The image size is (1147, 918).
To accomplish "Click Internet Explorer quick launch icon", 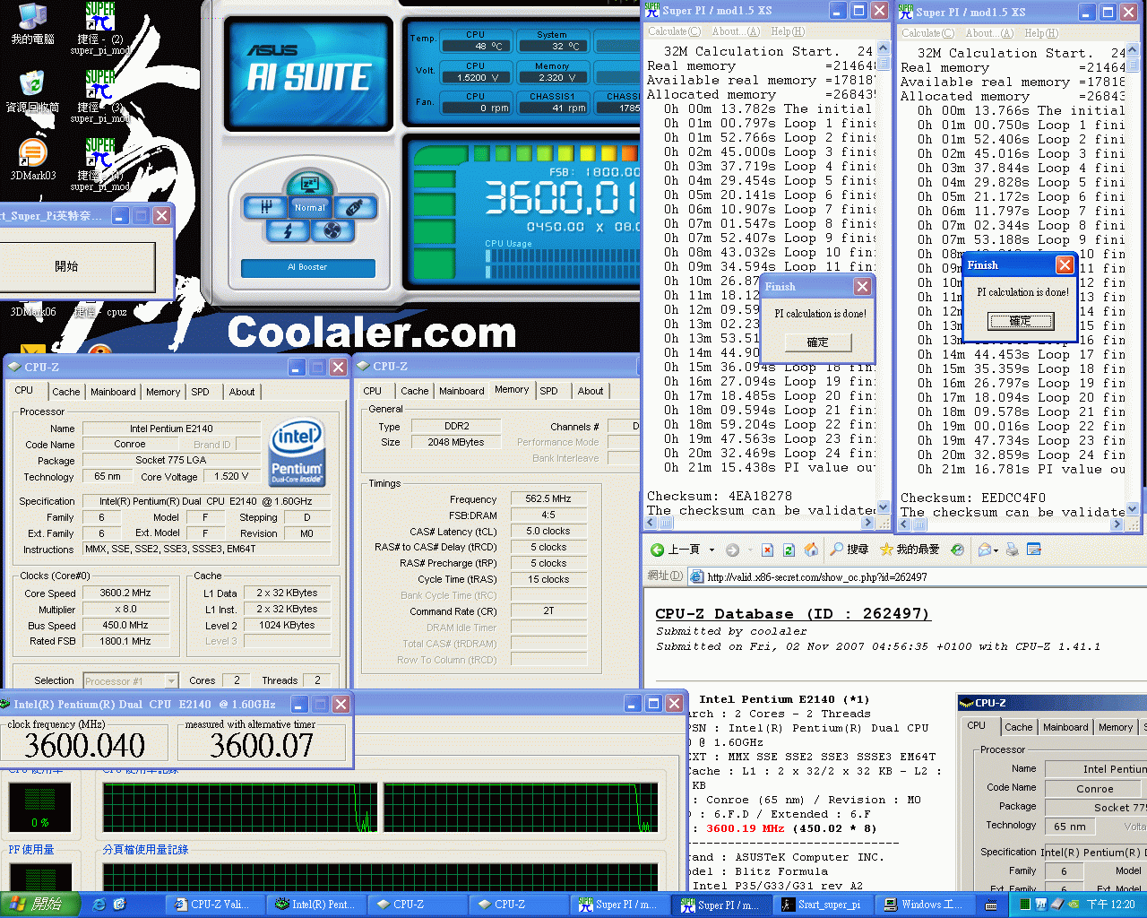I will tap(99, 905).
